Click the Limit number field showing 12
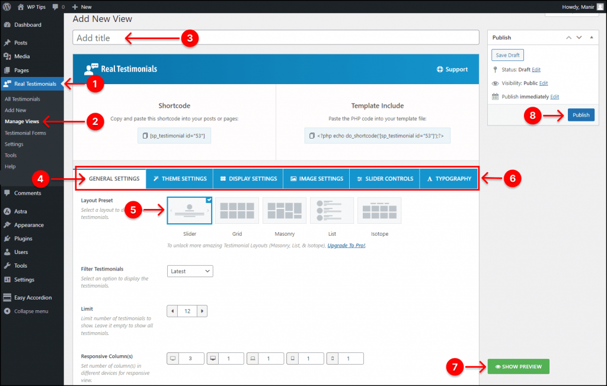Screen dimensions: 607x386 pyautogui.click(x=187, y=311)
